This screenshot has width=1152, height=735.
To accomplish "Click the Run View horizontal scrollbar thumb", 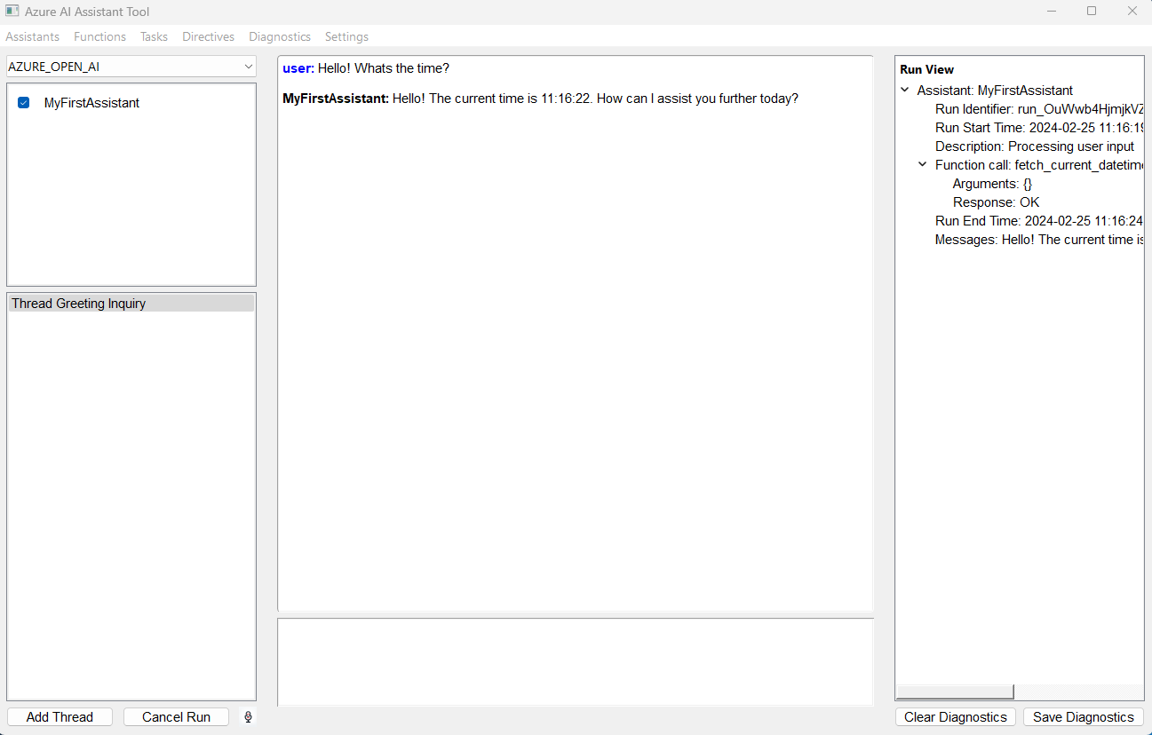I will [955, 692].
